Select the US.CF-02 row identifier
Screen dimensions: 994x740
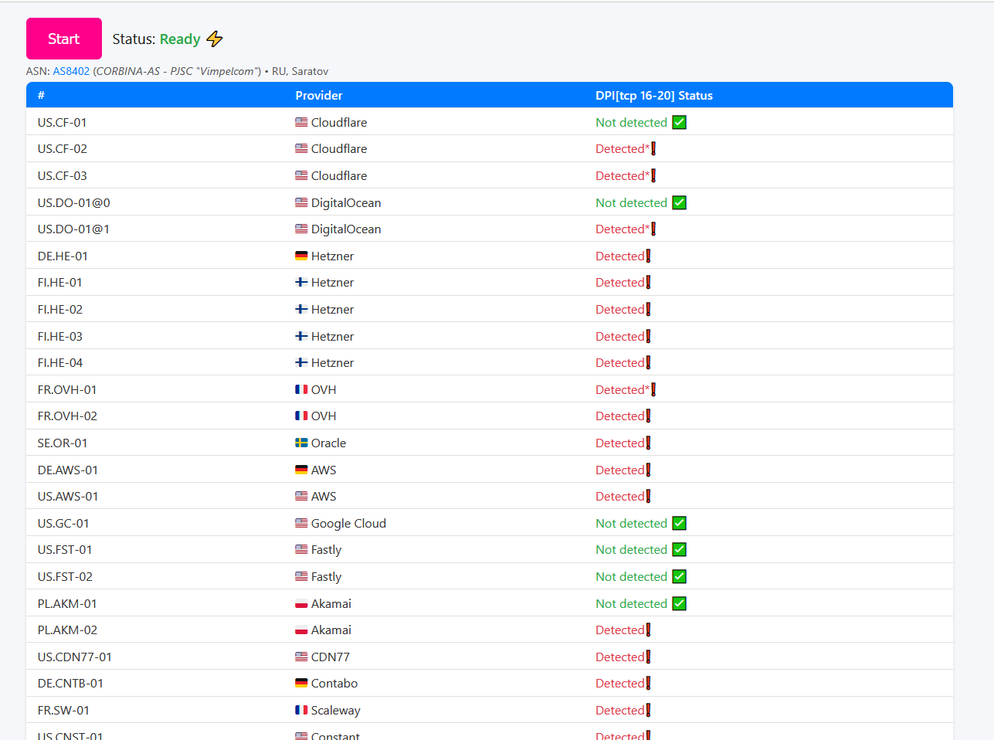pos(63,149)
